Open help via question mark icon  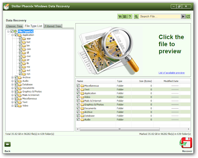130,16
